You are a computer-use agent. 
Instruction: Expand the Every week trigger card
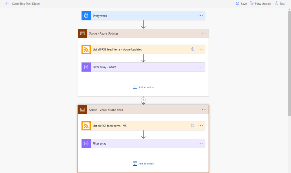[x=143, y=16]
